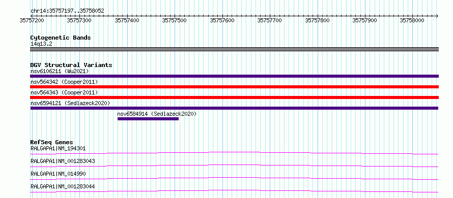Open nsv564342 (Cooper2011) label
The image size is (453, 198).
64,82
